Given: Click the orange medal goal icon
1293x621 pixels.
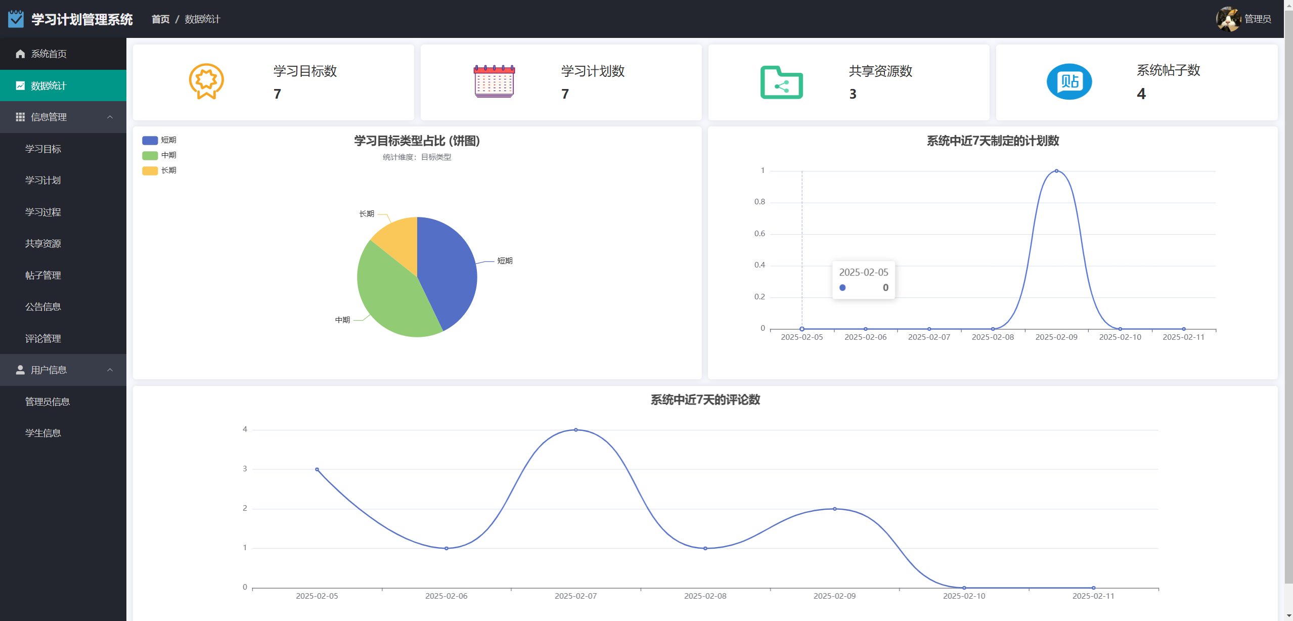Looking at the screenshot, I should [206, 81].
